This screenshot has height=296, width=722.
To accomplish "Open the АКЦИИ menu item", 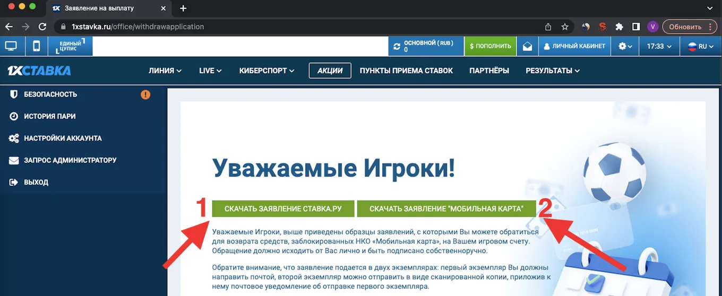I will pos(330,71).
